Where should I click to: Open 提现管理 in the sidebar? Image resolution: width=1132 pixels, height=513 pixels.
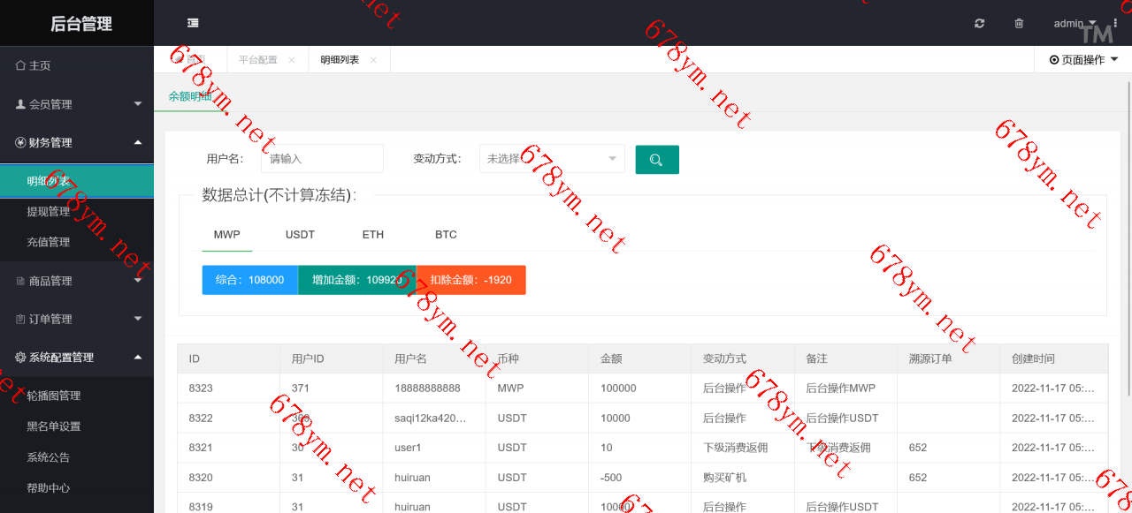coord(49,212)
